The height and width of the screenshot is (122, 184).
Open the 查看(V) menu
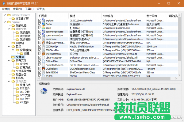(17, 9)
